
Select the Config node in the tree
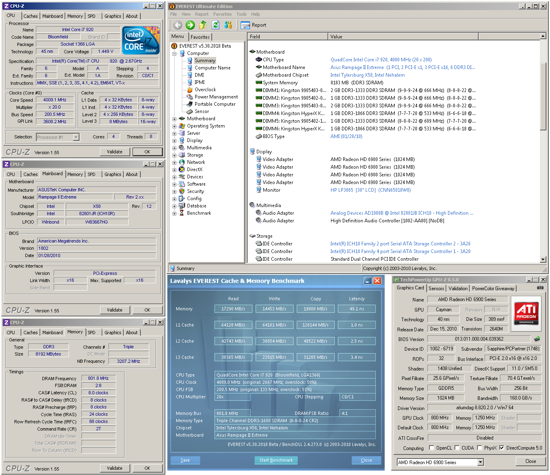[x=194, y=199]
